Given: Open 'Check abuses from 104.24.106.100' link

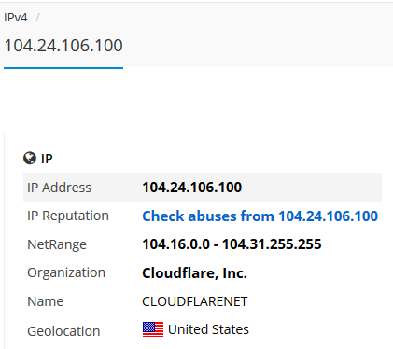Looking at the screenshot, I should click(x=260, y=216).
